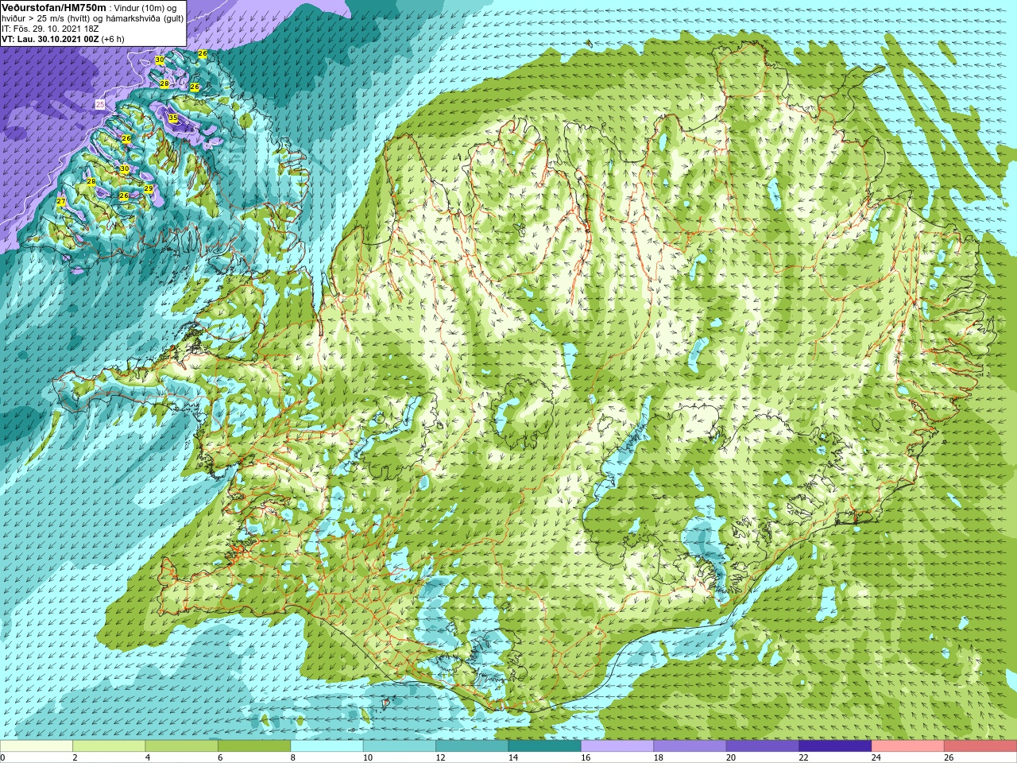Screen dimensions: 1017x763
Task: Click the 24–26 m/s pink legend swatch
Action: tap(908, 746)
